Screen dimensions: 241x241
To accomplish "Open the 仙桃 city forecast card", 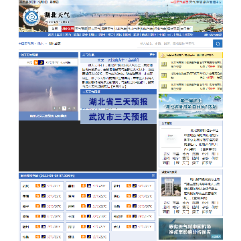I will click(42, 237).
